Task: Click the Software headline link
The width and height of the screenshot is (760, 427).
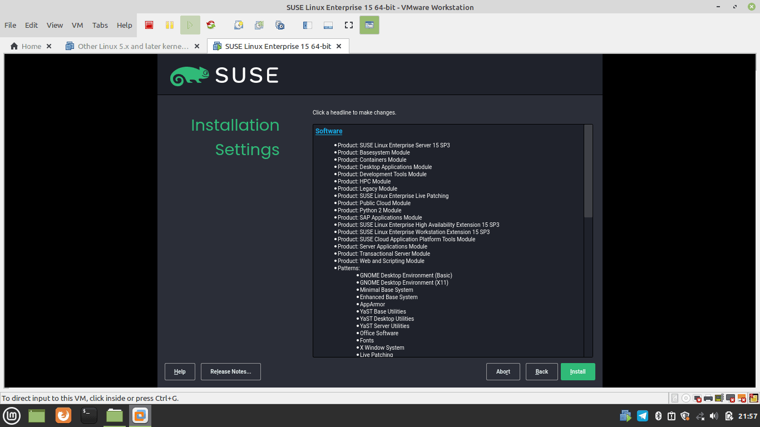Action: pos(329,131)
